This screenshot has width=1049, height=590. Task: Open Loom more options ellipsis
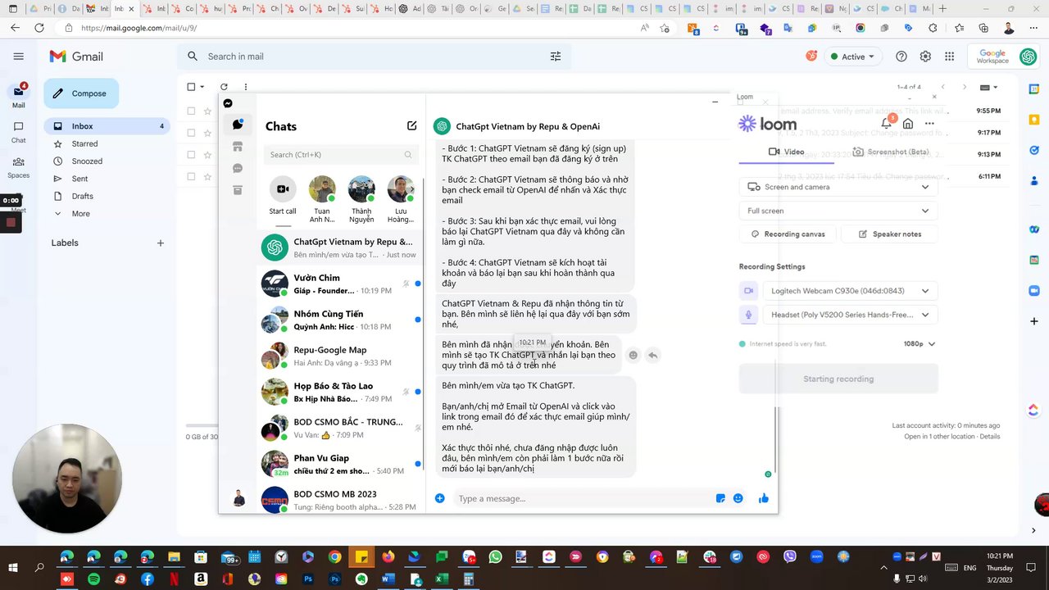(929, 124)
